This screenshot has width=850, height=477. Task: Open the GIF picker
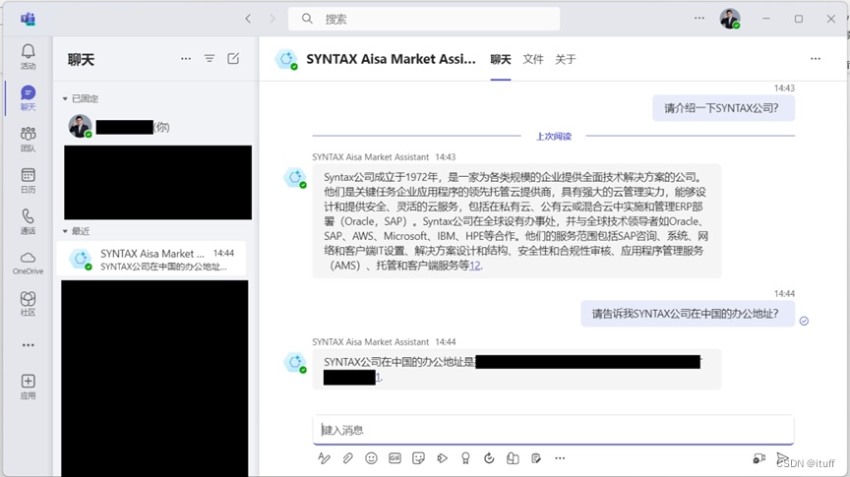tap(395, 458)
